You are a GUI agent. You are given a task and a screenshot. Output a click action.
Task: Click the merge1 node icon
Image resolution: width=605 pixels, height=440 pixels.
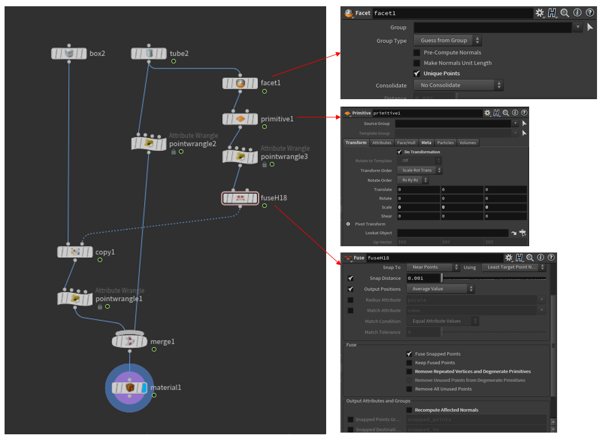(129, 341)
